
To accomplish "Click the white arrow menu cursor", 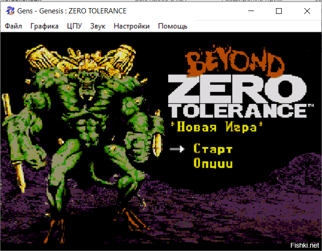I will [x=177, y=149].
